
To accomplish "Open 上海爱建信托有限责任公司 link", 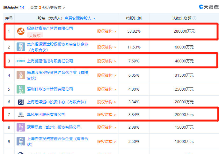I will pos(50,61).
